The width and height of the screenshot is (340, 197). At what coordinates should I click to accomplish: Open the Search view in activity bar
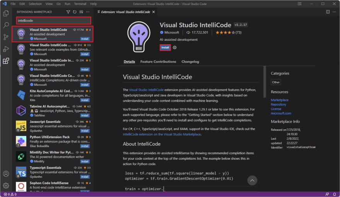pyautogui.click(x=6, y=25)
